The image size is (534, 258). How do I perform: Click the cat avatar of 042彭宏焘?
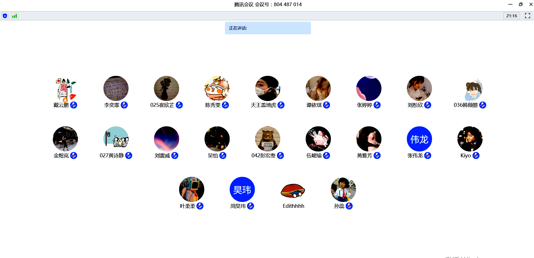pyautogui.click(x=267, y=139)
